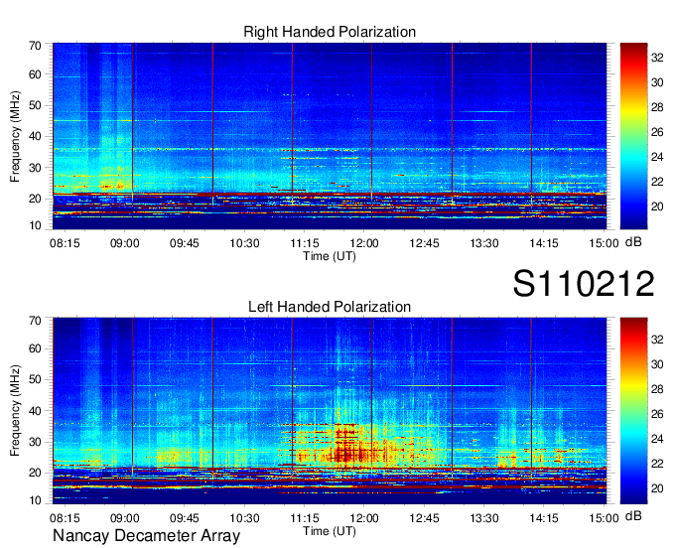Screen dimensions: 675x548
Task: Click the "Right Handed Polarization" title
Action: 330,32
